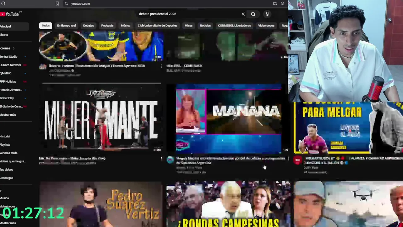
Task: Open channel avatar beside the Boca vs Instituto title
Action: (x=43, y=67)
